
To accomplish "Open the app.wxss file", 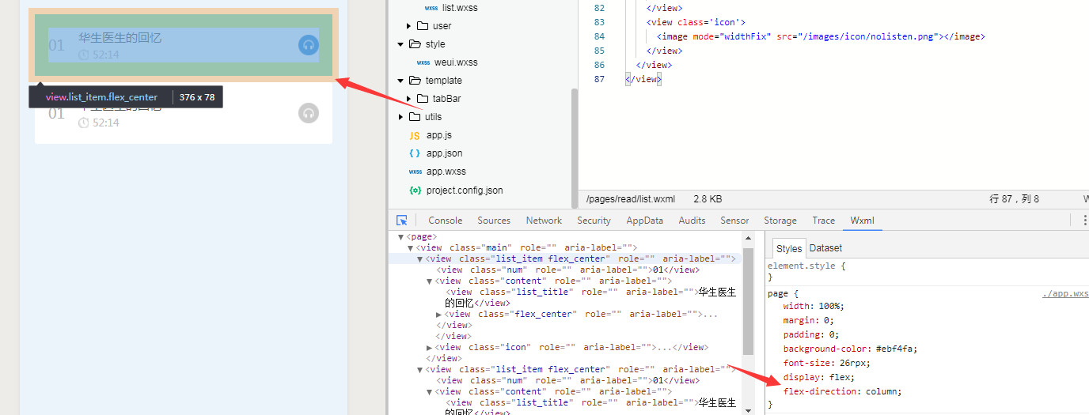I will click(446, 172).
